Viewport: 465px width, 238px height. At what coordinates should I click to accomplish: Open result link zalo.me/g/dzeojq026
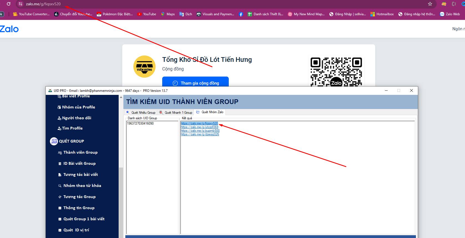pyautogui.click(x=200, y=134)
